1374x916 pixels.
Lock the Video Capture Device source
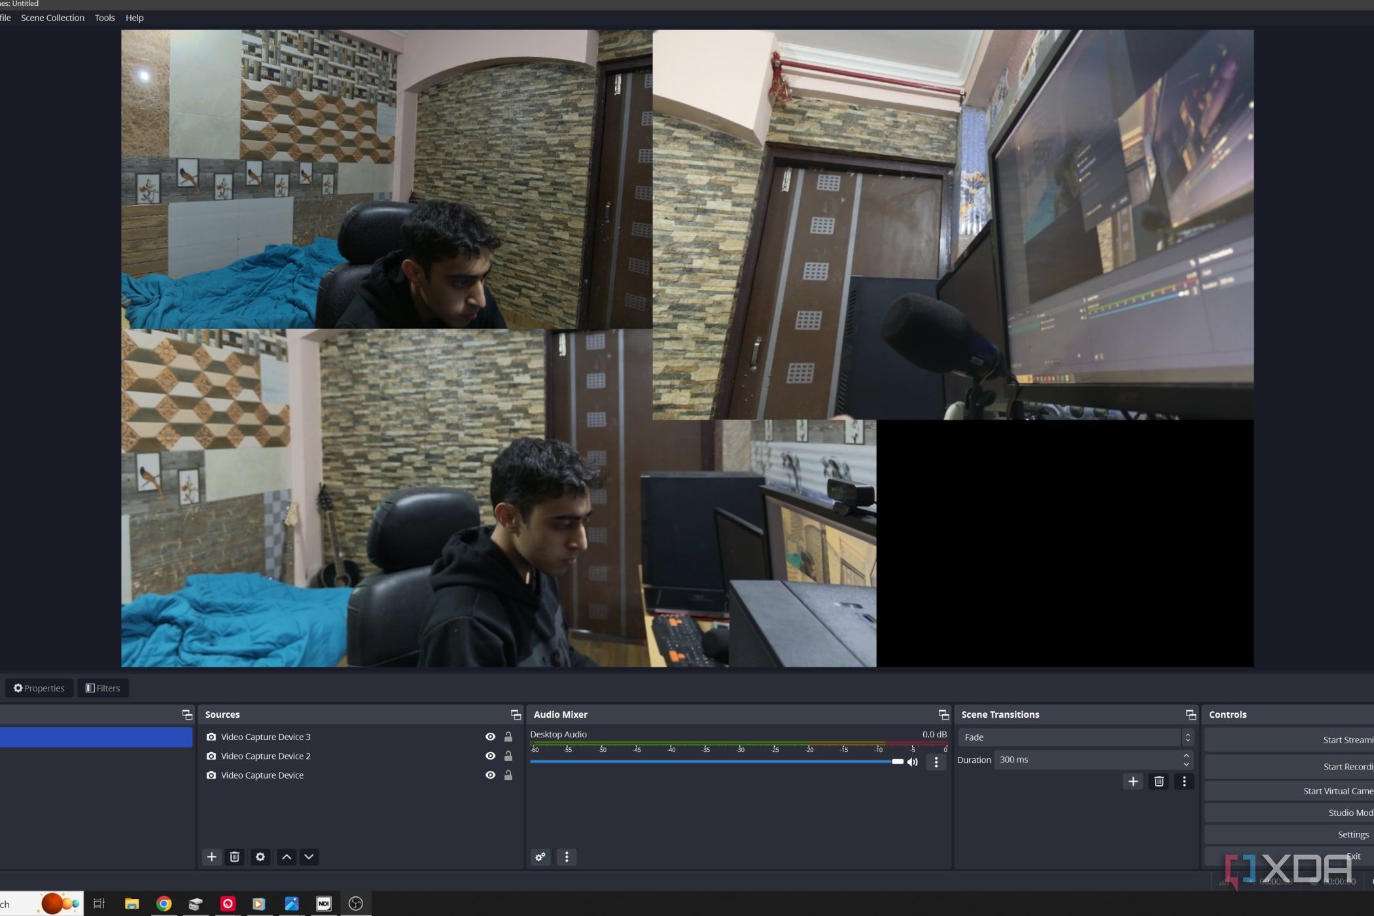click(x=508, y=775)
